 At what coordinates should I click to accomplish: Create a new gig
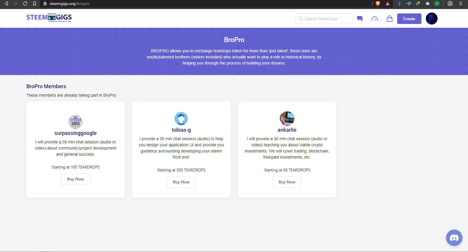409,19
